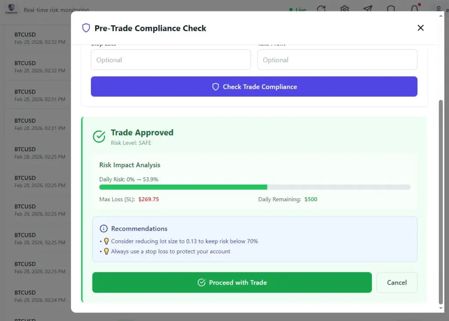Open the settings gear in the top bar
This screenshot has width=449, height=321.
point(345,9)
